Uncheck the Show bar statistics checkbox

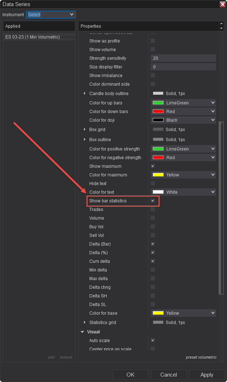[x=153, y=201]
